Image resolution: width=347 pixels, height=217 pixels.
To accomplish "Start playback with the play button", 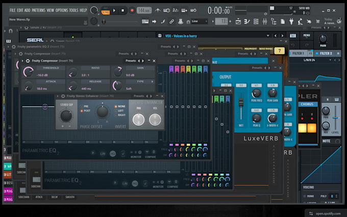I will [114, 10].
